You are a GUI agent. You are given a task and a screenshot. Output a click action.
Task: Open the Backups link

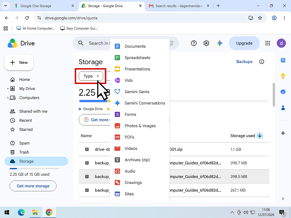pos(244,62)
